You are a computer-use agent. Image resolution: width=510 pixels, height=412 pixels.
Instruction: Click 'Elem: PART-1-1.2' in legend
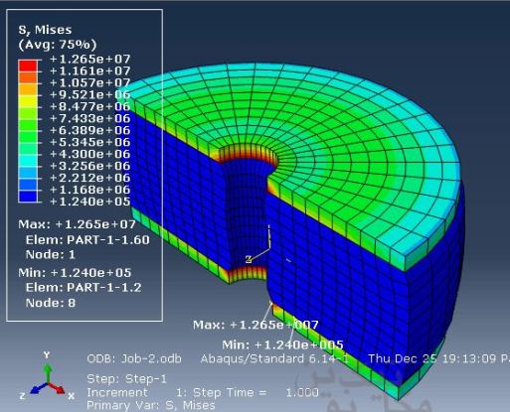click(84, 288)
